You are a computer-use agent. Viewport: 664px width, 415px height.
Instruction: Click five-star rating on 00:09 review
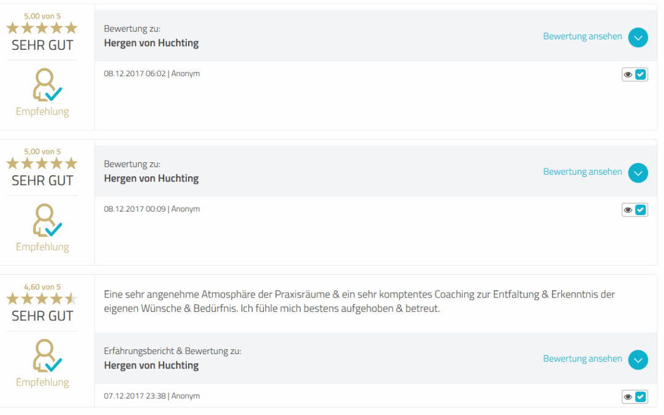[42, 164]
